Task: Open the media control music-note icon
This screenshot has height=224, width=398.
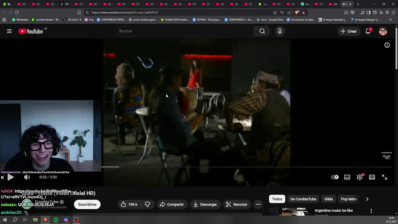Action: click(362, 12)
